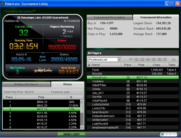Click the PokerLoco icon in the title bar
The height and width of the screenshot is (138, 181).
[2, 4]
